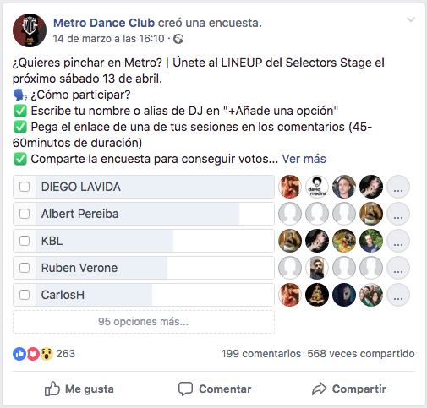Open the david medina voter avatar
The image size is (427, 408).
tap(317, 187)
